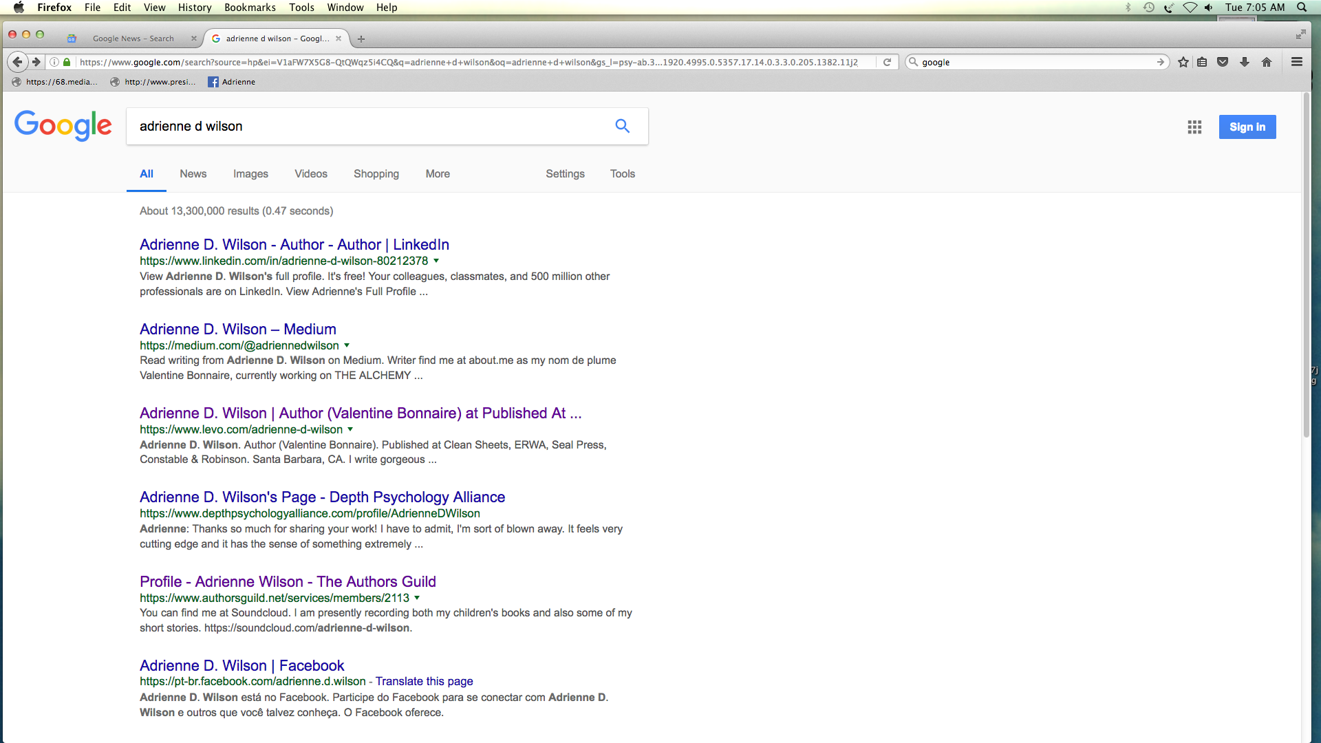Go back to previous page
The image size is (1321, 743).
point(18,62)
